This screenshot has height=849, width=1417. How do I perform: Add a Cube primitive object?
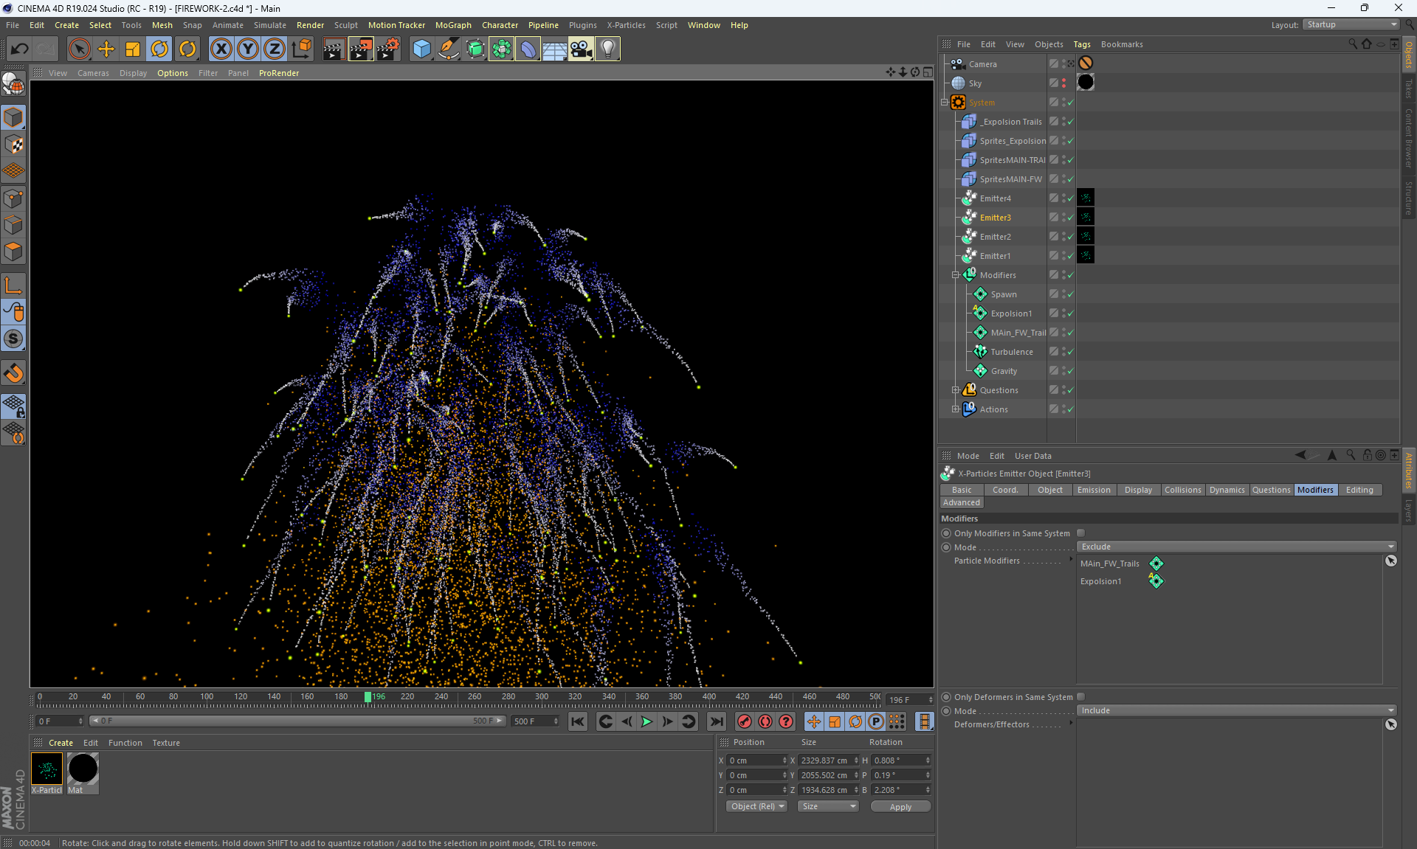point(421,49)
